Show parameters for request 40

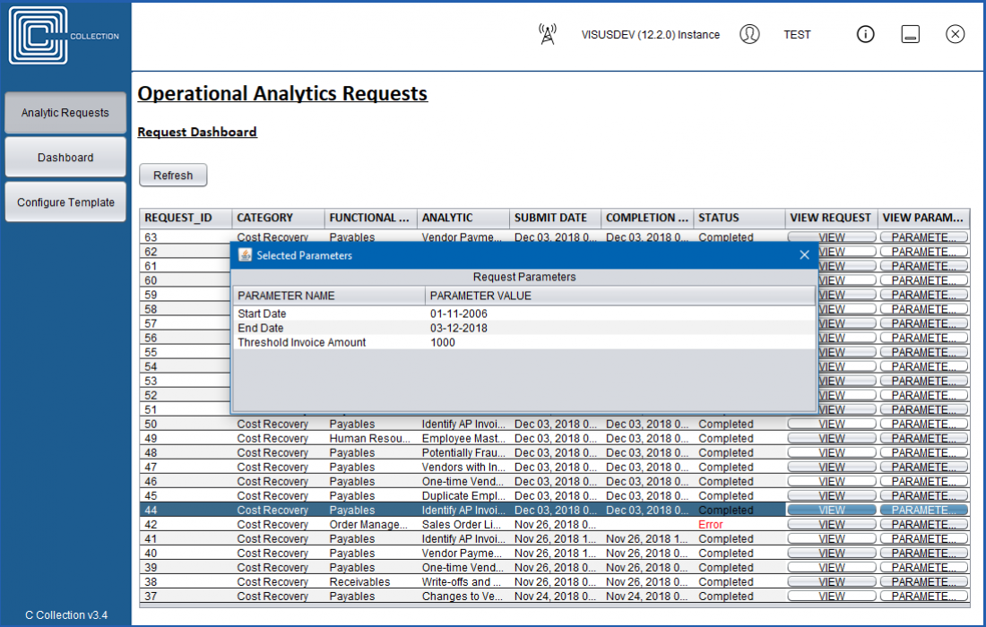[924, 554]
